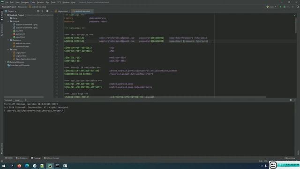Click the locate file target icon in Project panel
300x169 pixels.
(x=38, y=11)
